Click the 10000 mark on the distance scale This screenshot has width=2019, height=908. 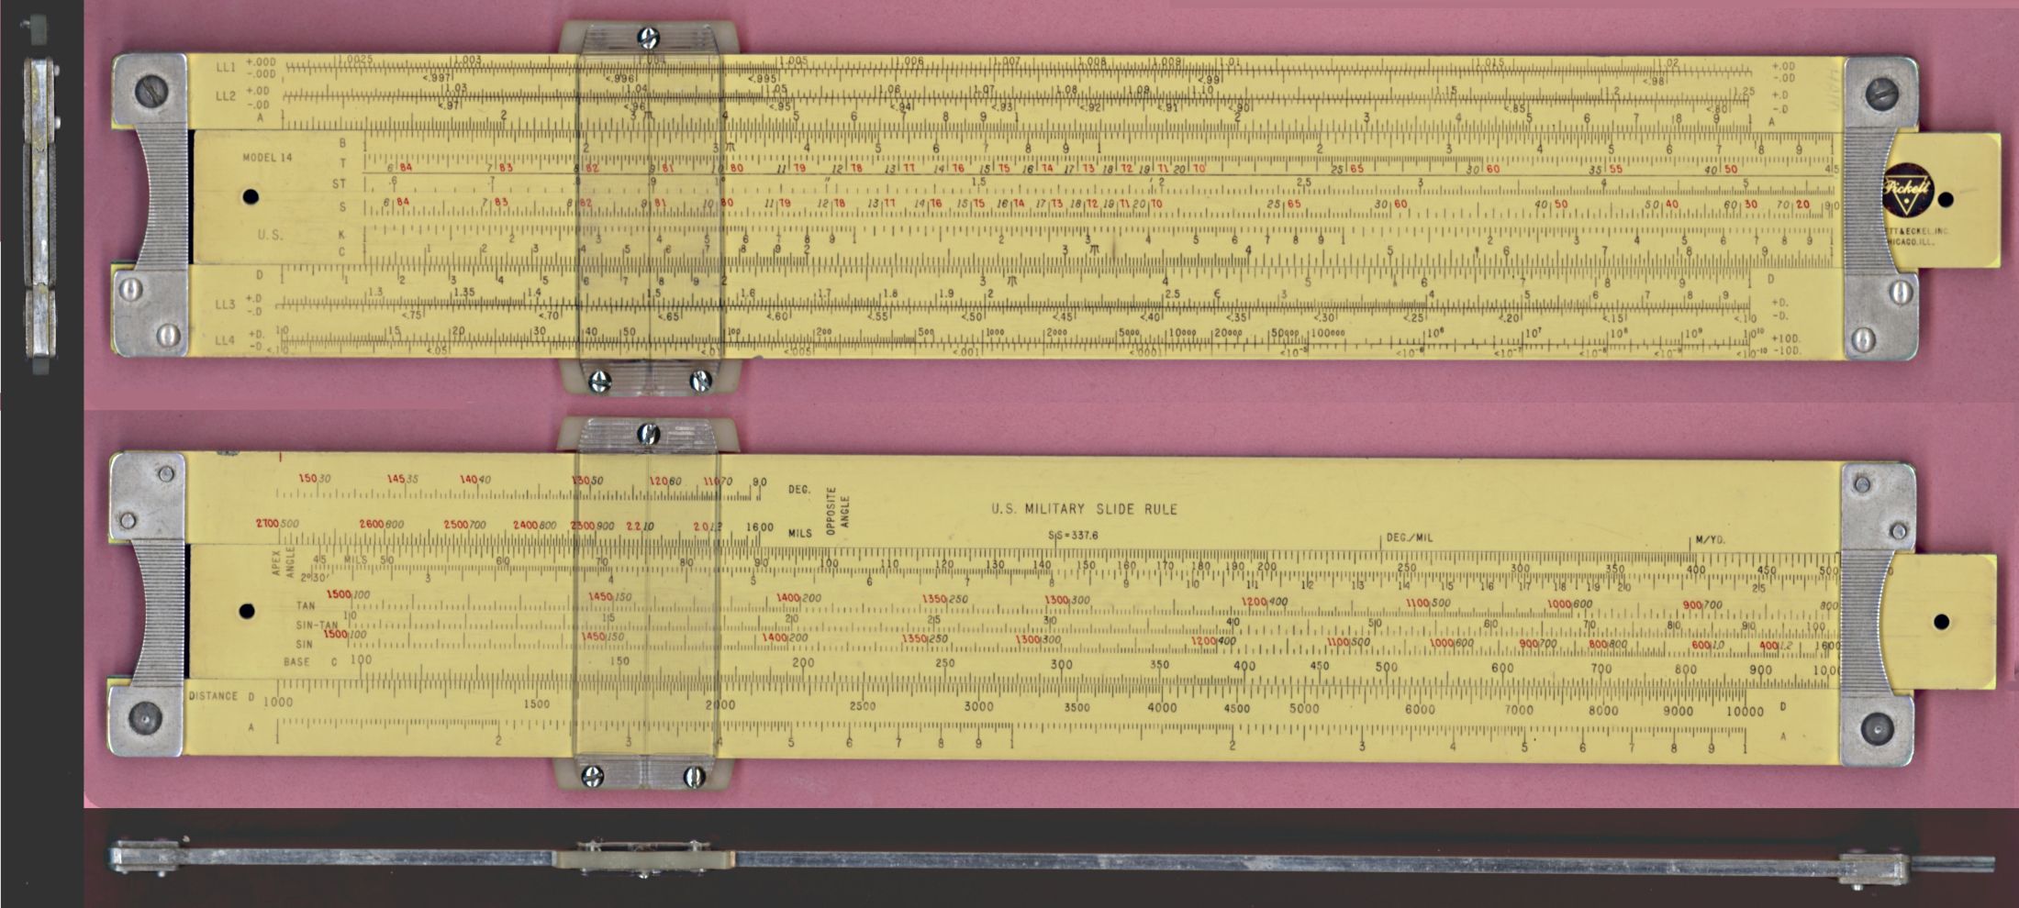click(1745, 712)
